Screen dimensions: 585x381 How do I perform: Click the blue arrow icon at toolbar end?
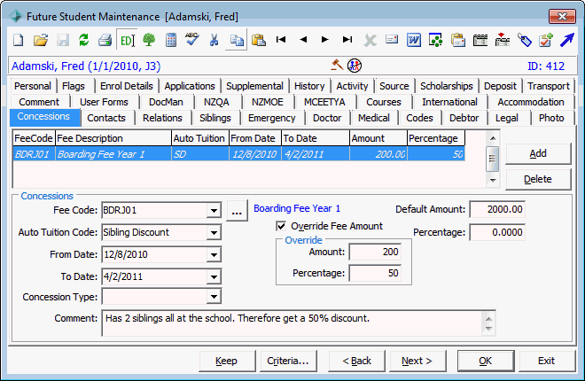coord(567,40)
